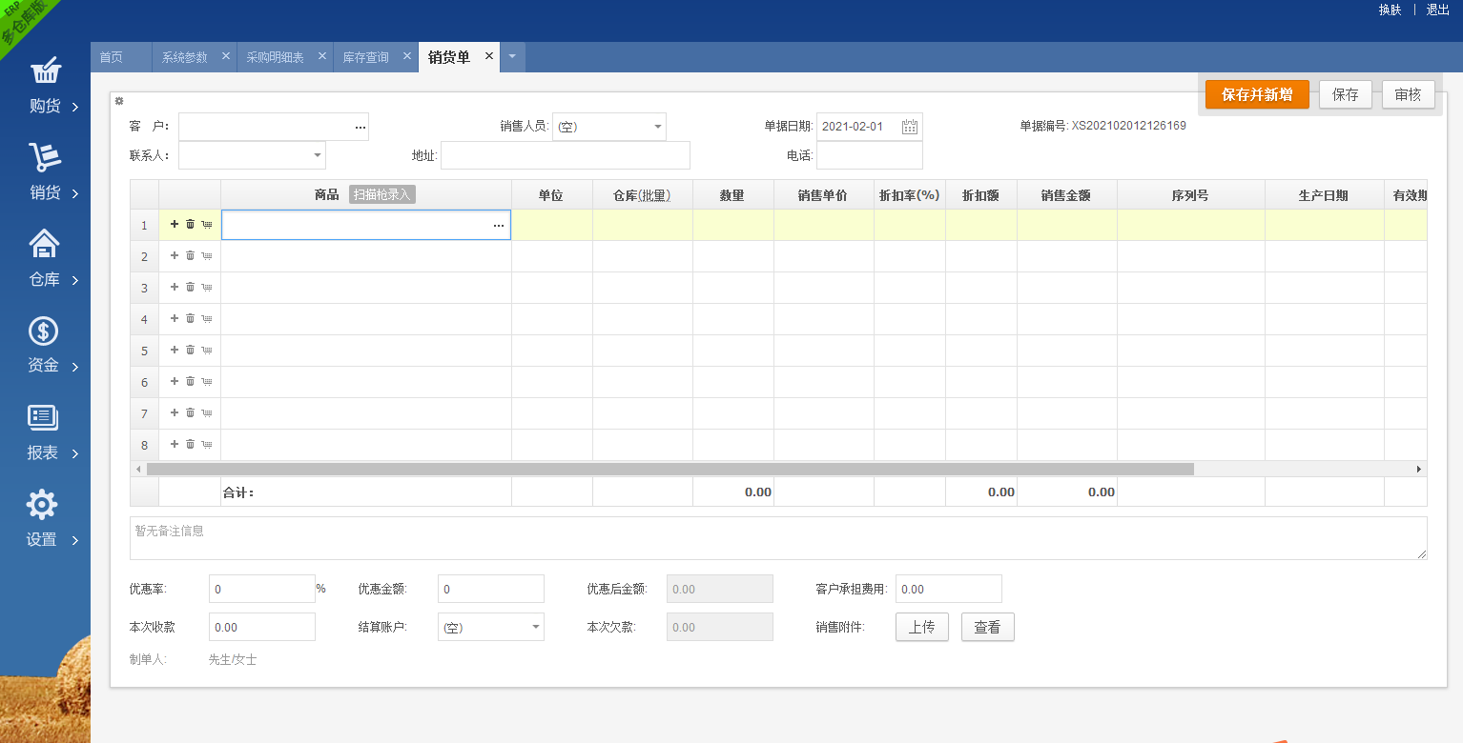Open the 销货 sales sidebar menu
The height and width of the screenshot is (743, 1463).
point(45,173)
